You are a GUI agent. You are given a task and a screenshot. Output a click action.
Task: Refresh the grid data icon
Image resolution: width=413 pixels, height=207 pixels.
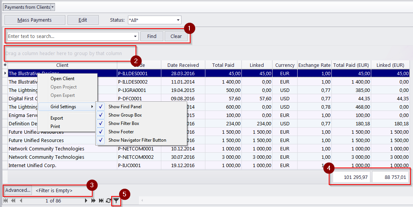pyautogui.click(x=108, y=201)
